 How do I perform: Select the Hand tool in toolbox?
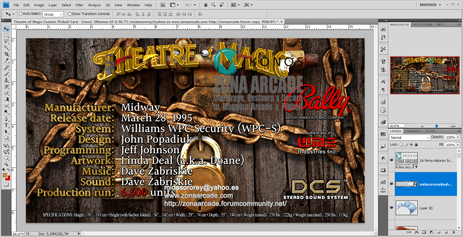[x=6, y=158]
